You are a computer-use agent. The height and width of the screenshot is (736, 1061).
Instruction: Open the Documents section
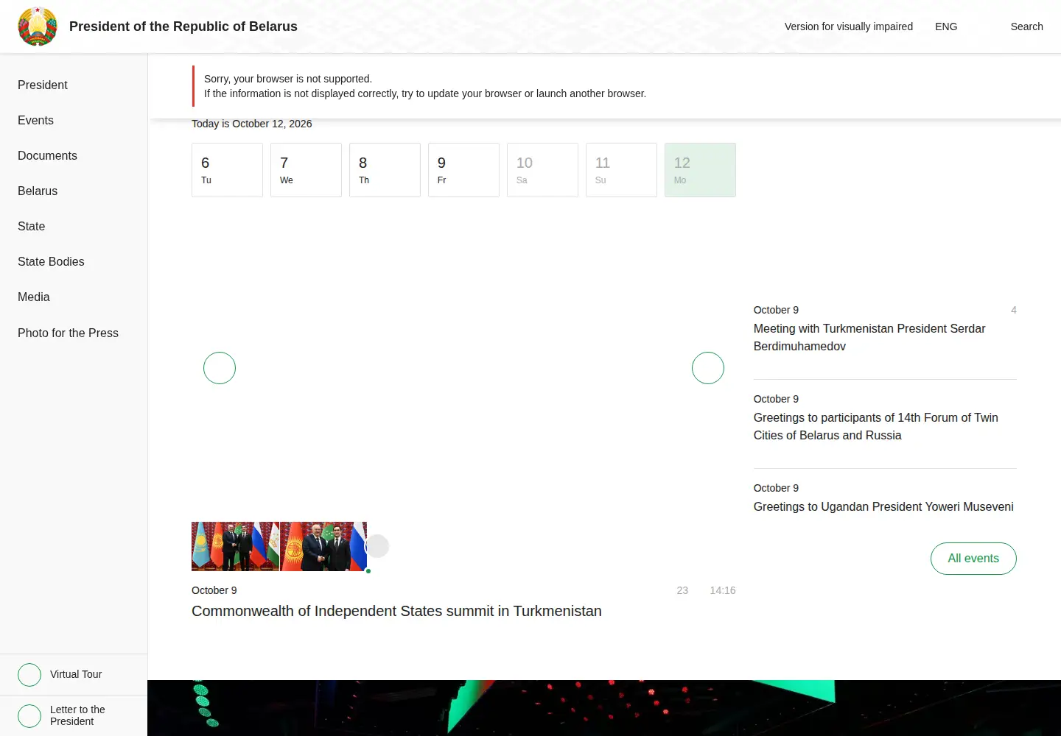click(x=47, y=155)
